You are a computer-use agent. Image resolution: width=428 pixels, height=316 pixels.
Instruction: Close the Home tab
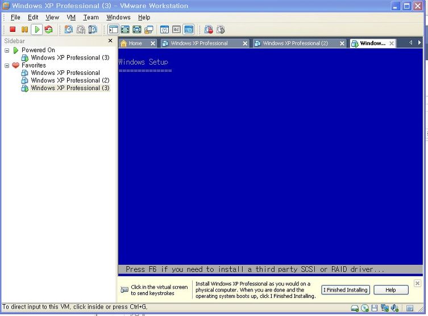[153, 43]
